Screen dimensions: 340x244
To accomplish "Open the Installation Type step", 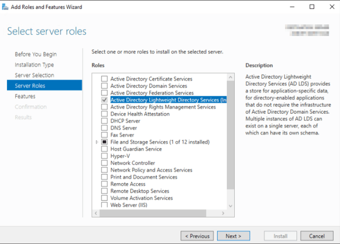I will pos(34,65).
